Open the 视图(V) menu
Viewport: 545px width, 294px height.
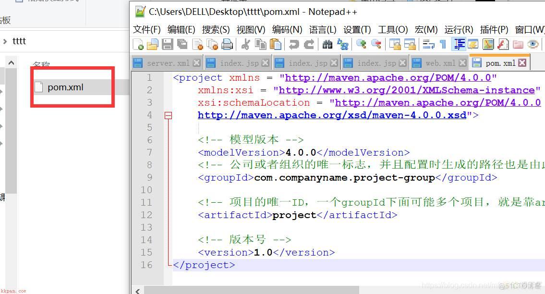click(x=251, y=30)
